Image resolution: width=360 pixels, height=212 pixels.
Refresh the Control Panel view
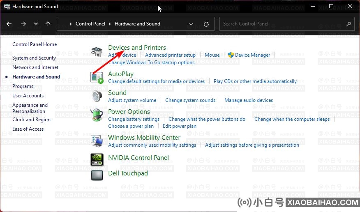pyautogui.click(x=206, y=24)
